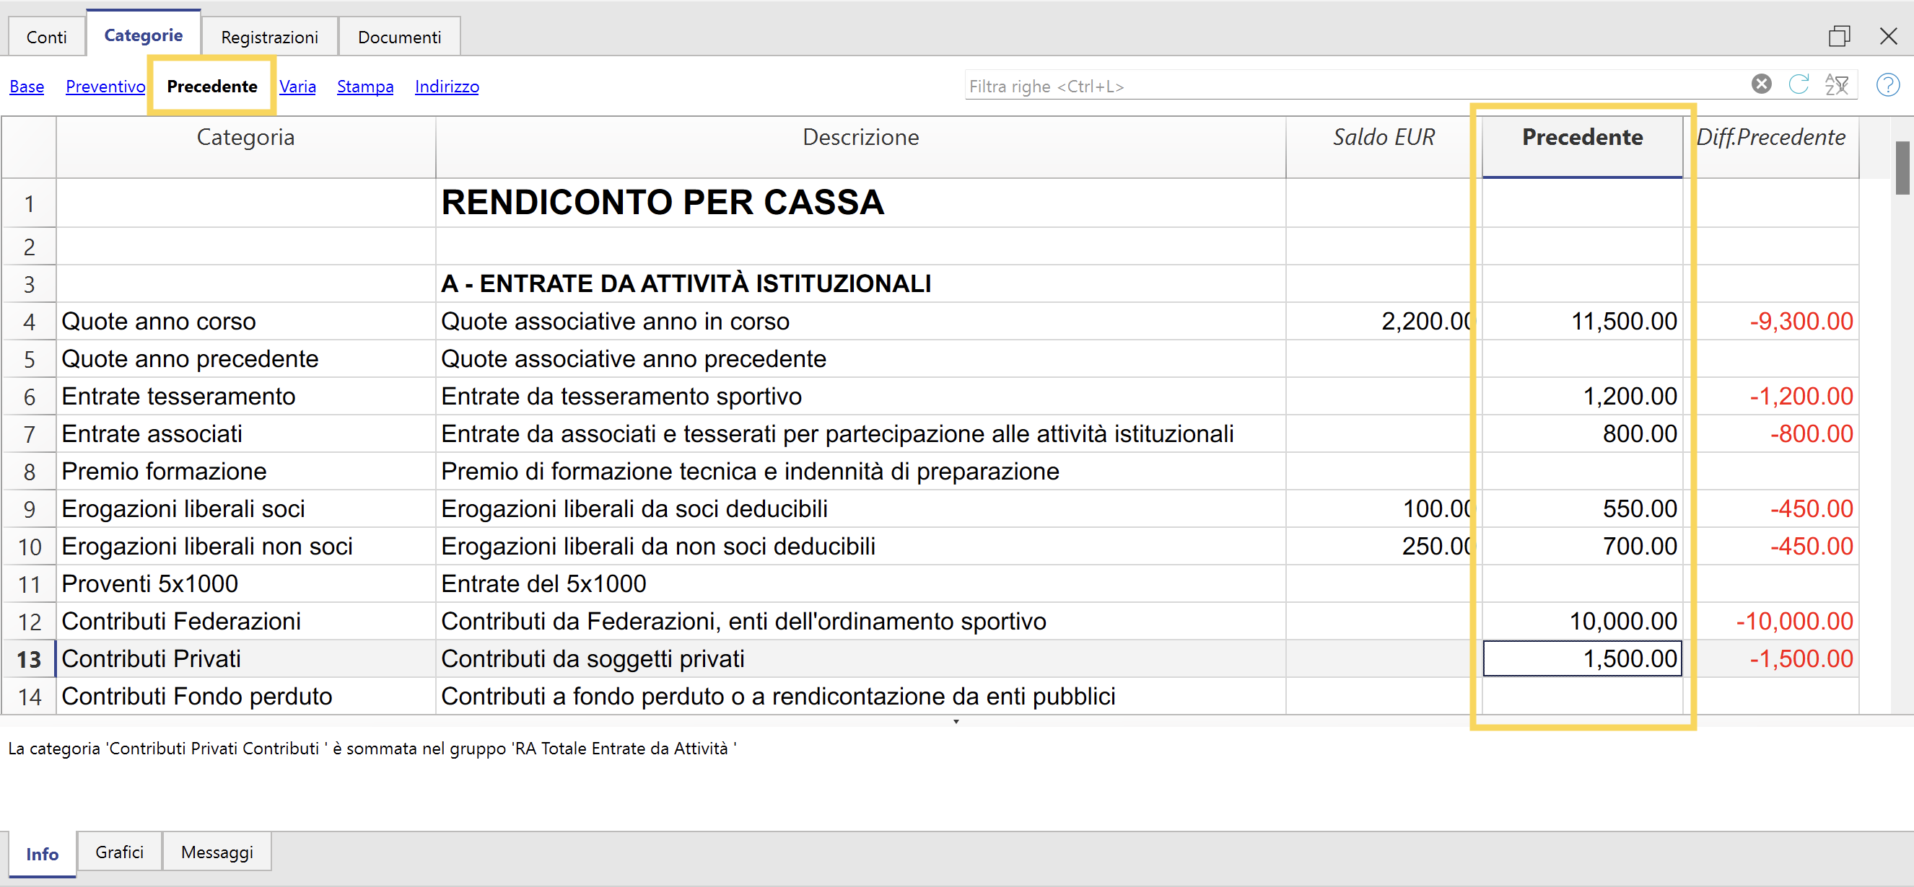Open the Registrazioni tab
1914x887 pixels.
coord(269,37)
